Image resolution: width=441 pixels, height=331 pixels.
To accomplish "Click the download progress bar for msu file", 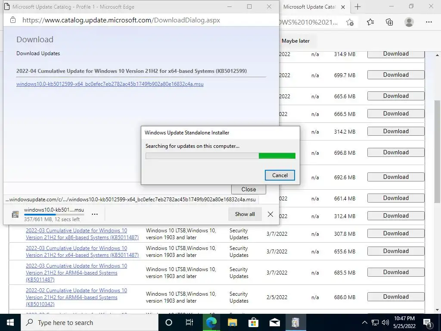I will pyautogui.click(x=54, y=215).
